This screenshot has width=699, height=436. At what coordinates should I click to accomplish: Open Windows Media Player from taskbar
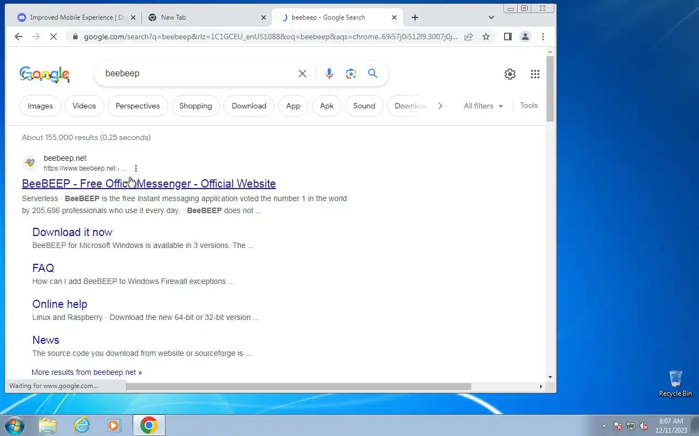[x=115, y=425]
